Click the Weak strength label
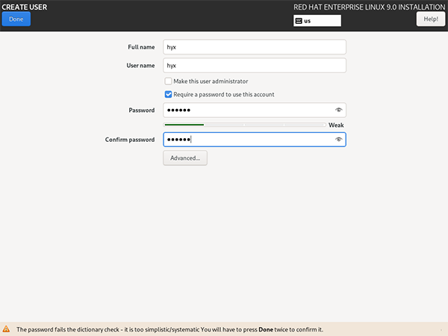The width and height of the screenshot is (448, 336). coord(336,125)
